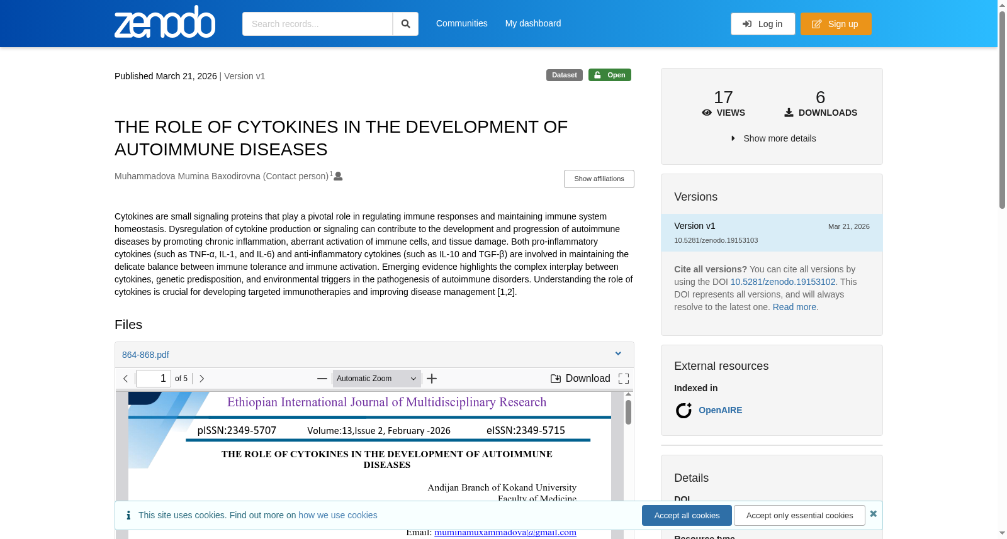Click the Details heading

click(691, 478)
